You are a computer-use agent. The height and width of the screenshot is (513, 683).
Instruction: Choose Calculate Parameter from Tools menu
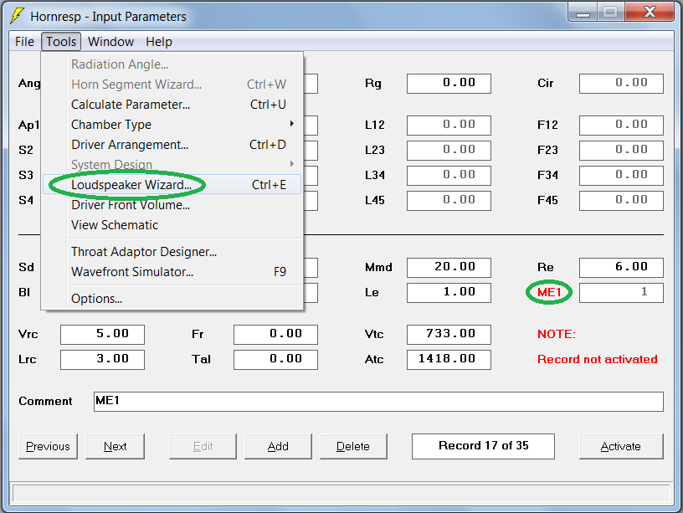(x=172, y=105)
